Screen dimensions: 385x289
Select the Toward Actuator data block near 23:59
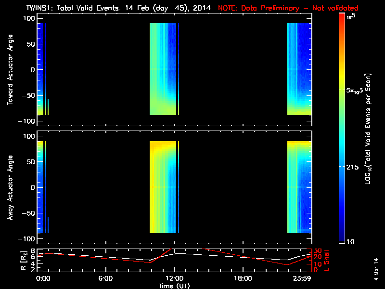299,69
